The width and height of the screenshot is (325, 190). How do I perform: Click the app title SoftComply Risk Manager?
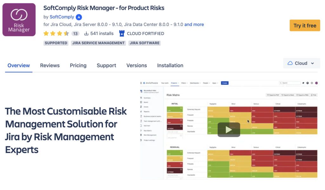pos(104,8)
